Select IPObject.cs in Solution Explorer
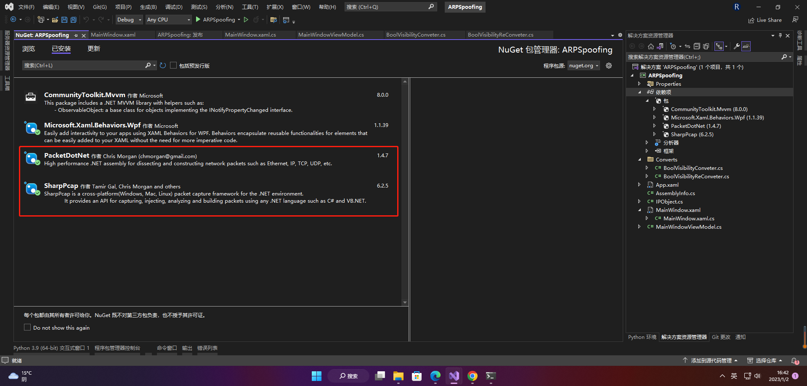 pyautogui.click(x=669, y=202)
